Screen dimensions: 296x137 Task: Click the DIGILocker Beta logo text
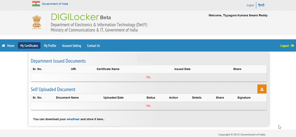coord(81,17)
